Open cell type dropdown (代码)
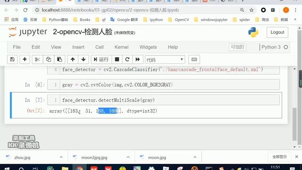The height and width of the screenshot is (170, 302). (x=165, y=60)
